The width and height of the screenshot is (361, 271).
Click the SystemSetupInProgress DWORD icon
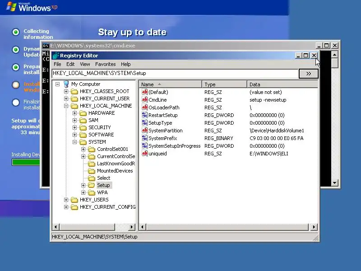point(144,145)
